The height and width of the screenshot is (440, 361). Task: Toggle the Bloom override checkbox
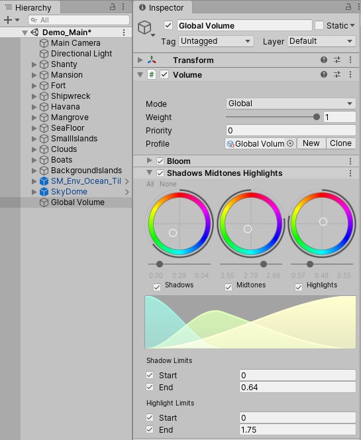pos(160,161)
